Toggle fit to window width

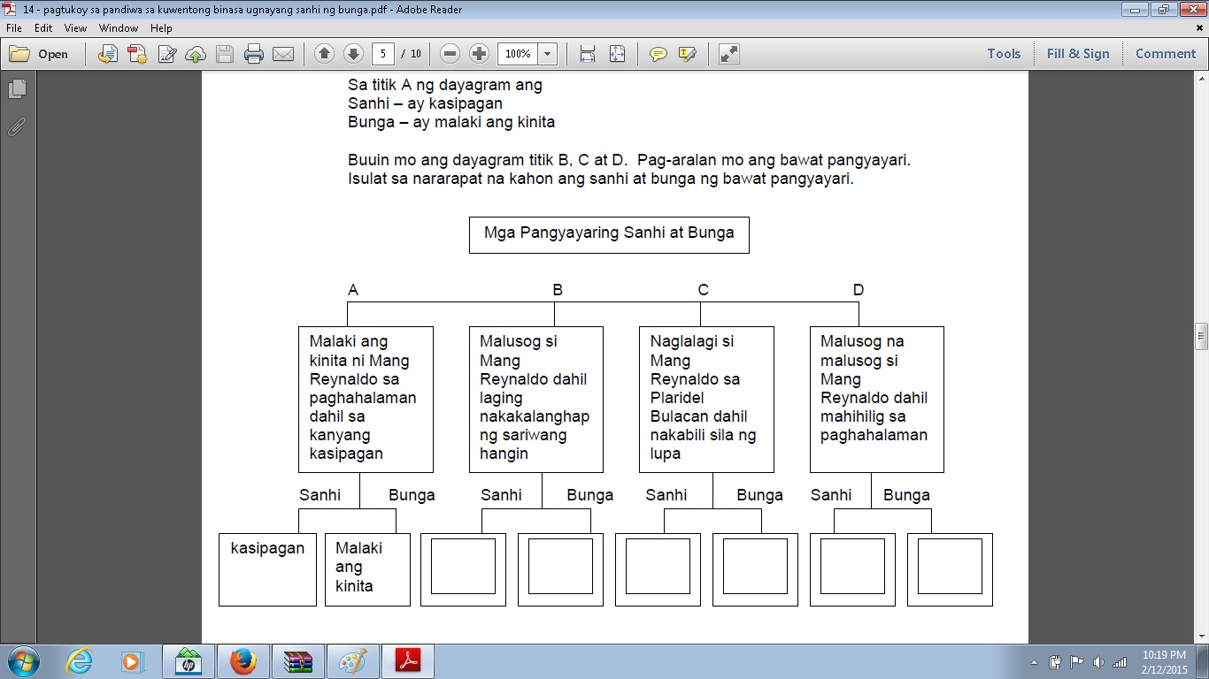pyautogui.click(x=588, y=54)
